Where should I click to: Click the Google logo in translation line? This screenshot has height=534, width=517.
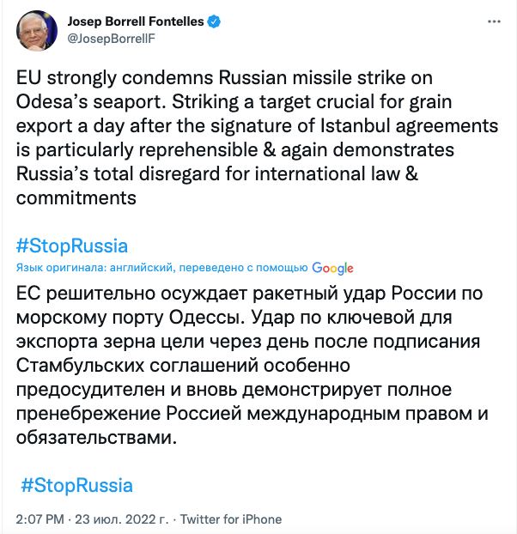coord(333,268)
